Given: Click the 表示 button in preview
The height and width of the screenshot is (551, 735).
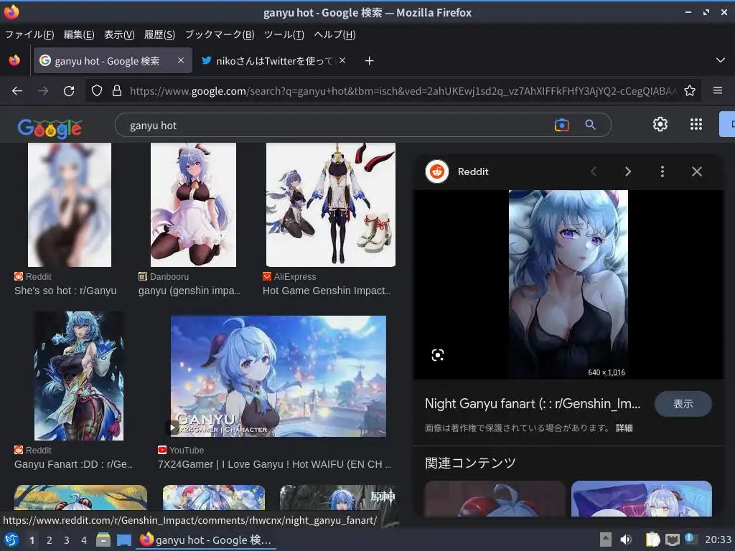Looking at the screenshot, I should click(x=683, y=404).
